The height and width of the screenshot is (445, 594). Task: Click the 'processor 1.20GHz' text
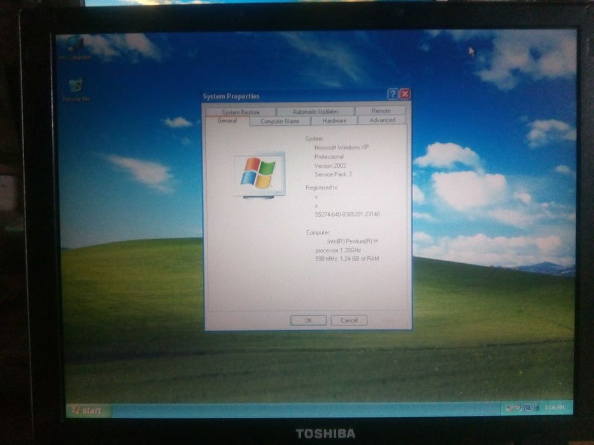(338, 250)
